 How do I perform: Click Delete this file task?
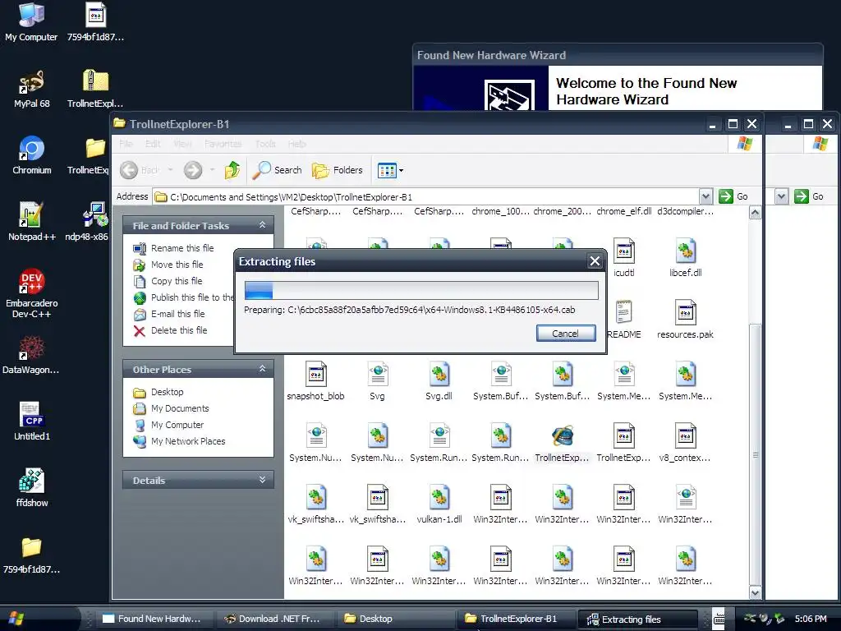tap(170, 330)
